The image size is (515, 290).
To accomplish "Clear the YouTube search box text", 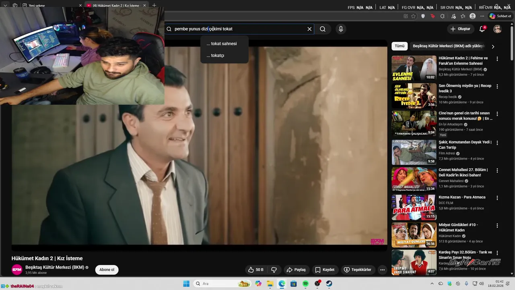I will pyautogui.click(x=309, y=29).
